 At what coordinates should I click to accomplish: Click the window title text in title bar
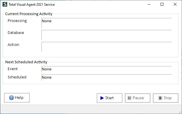tap(32, 5)
